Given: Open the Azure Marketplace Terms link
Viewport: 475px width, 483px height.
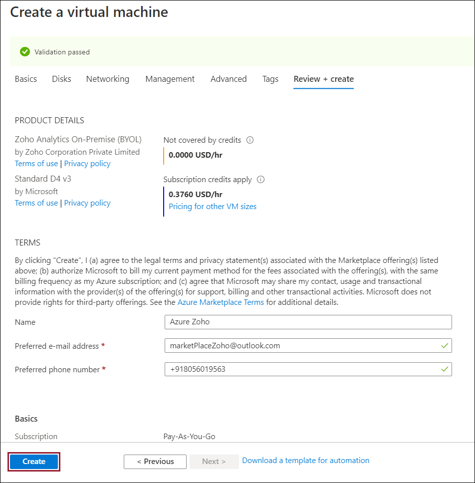Looking at the screenshot, I should click(x=221, y=302).
